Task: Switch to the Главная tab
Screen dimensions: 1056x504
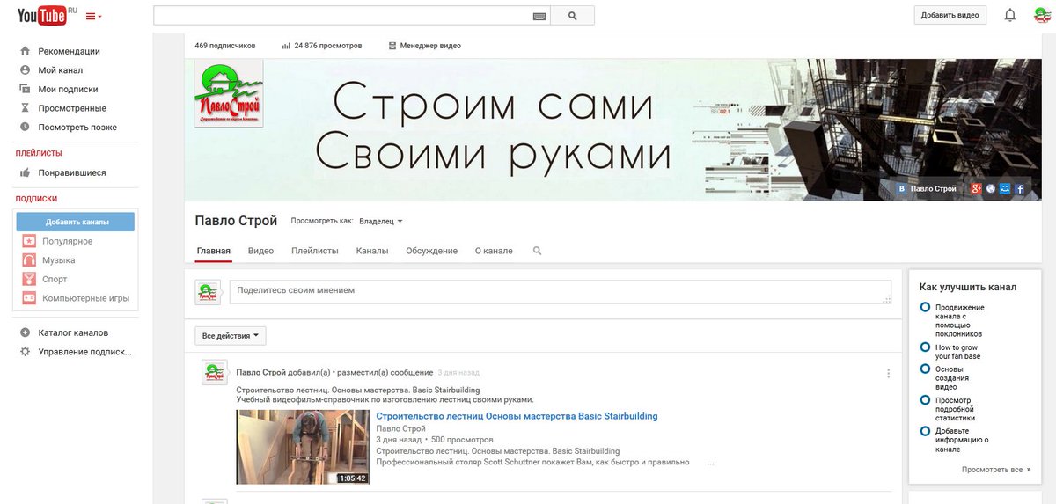Action: click(x=214, y=251)
